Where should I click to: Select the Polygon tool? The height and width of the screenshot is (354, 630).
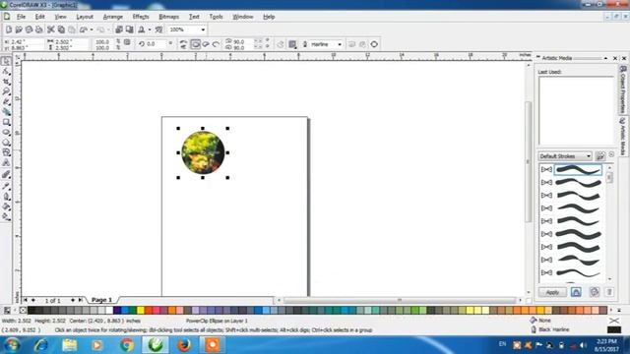click(6, 143)
